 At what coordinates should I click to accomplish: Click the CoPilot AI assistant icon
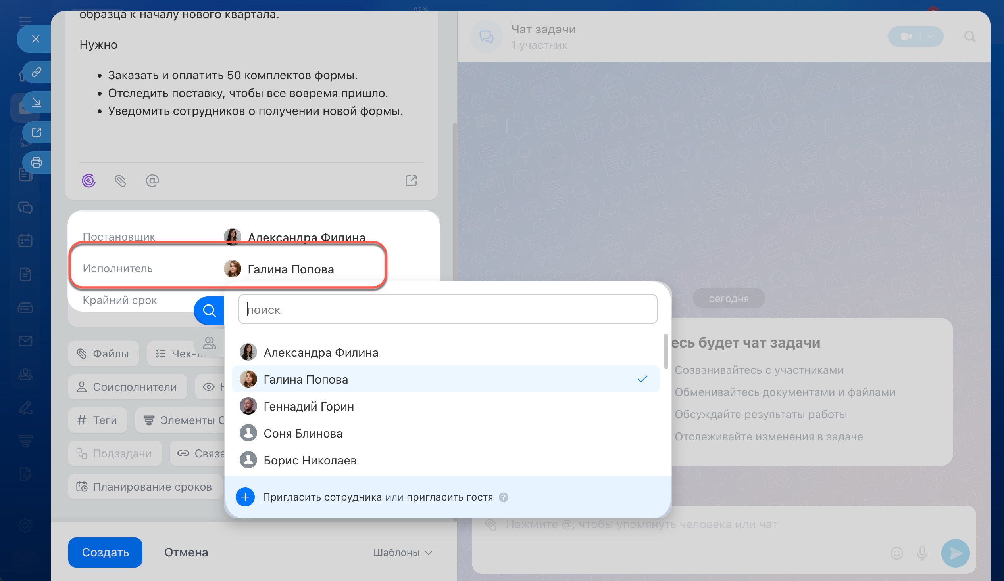88,181
